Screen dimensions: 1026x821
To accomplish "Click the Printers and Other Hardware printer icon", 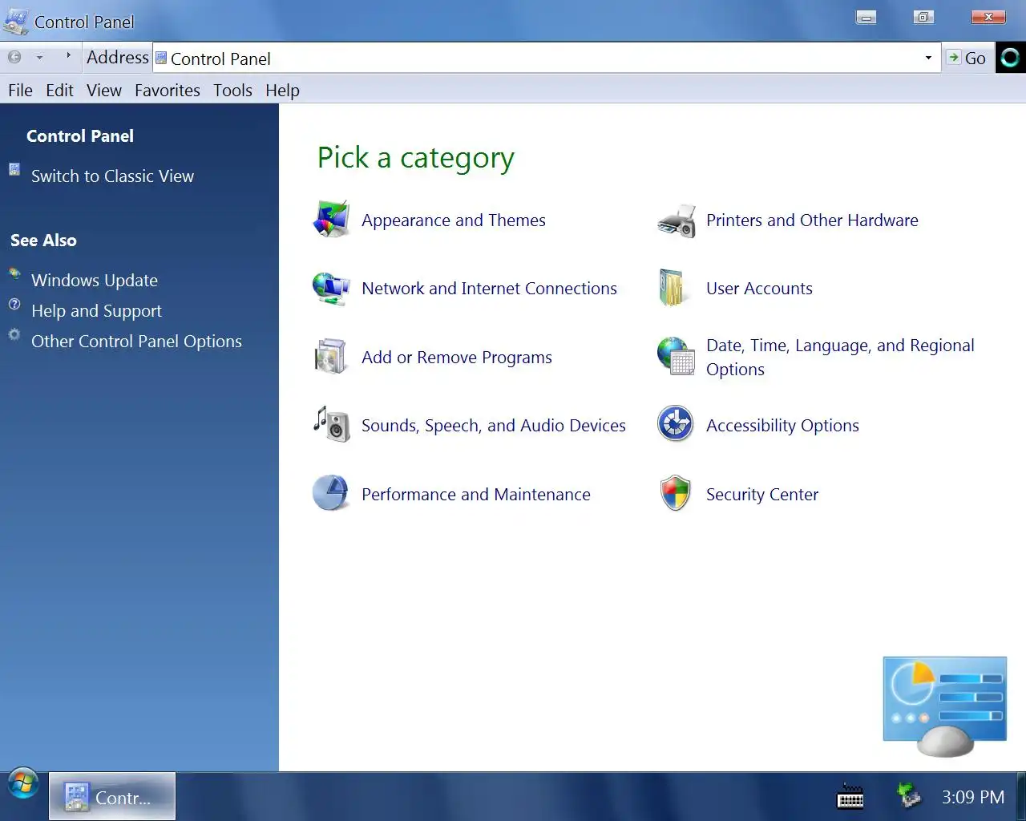I will pos(677,220).
